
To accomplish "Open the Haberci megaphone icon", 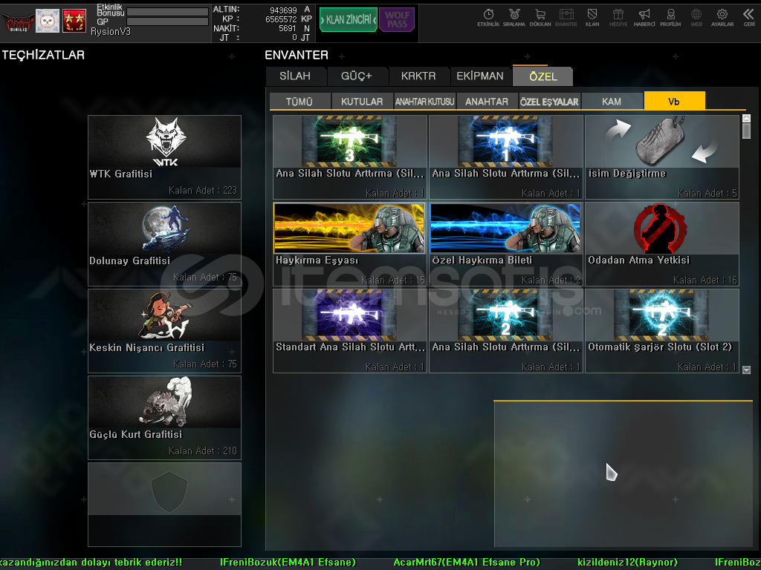I will click(644, 17).
